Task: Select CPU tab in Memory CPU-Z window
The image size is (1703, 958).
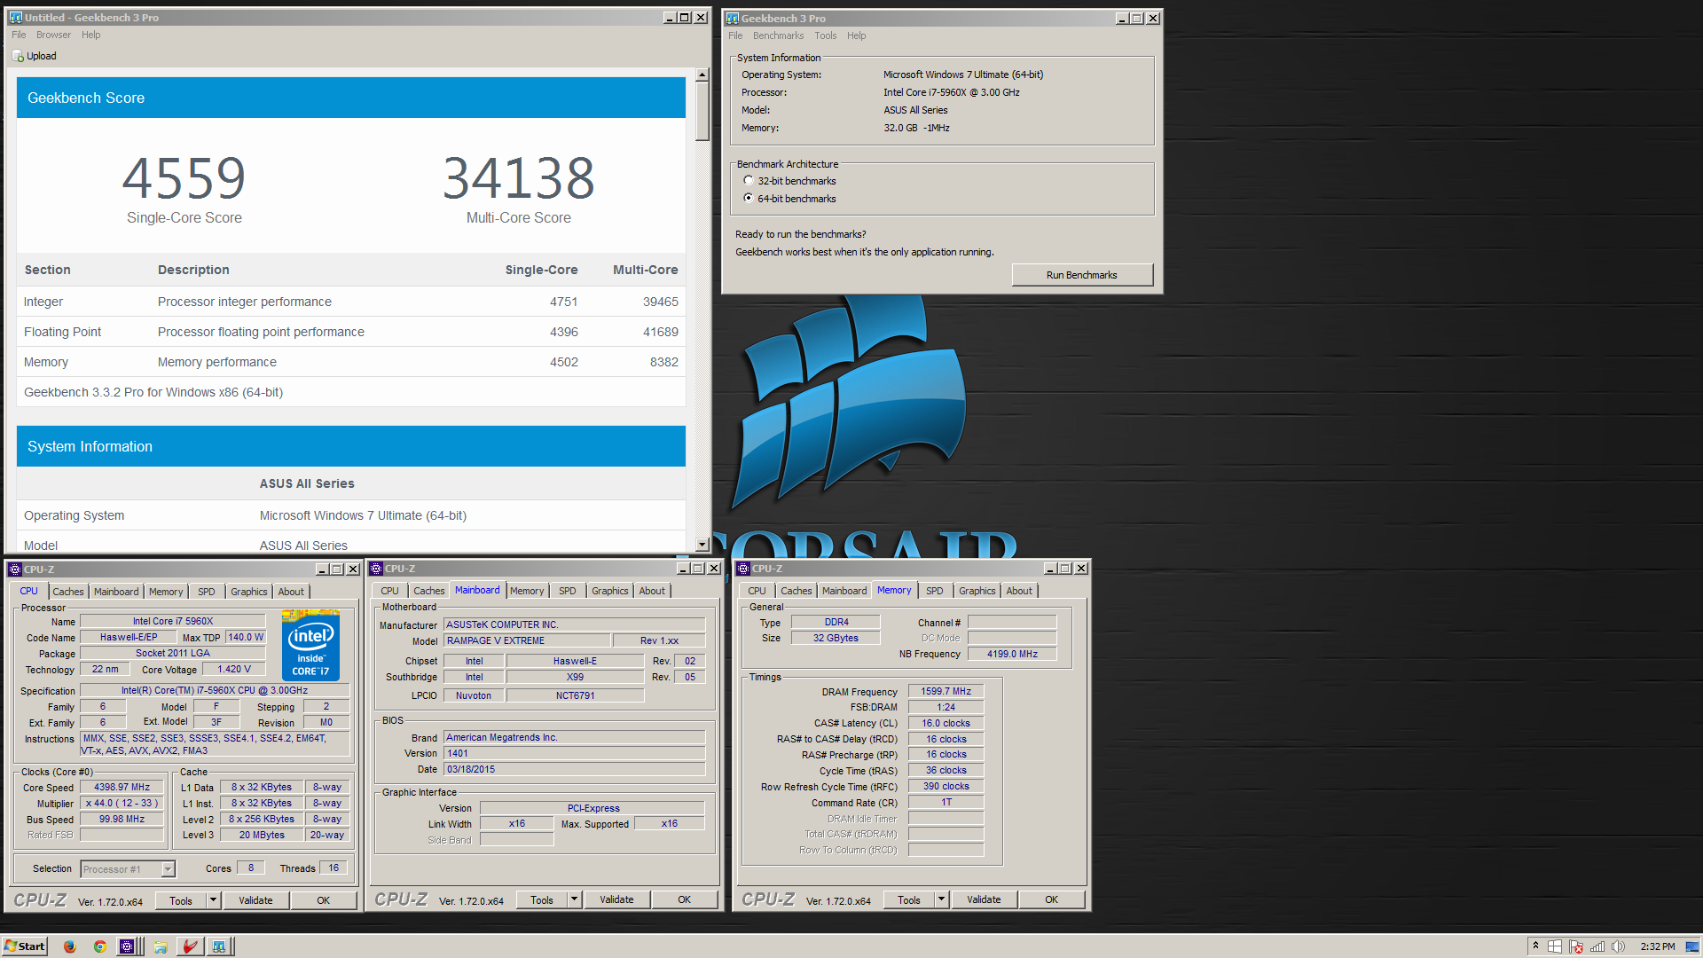Action: [757, 591]
